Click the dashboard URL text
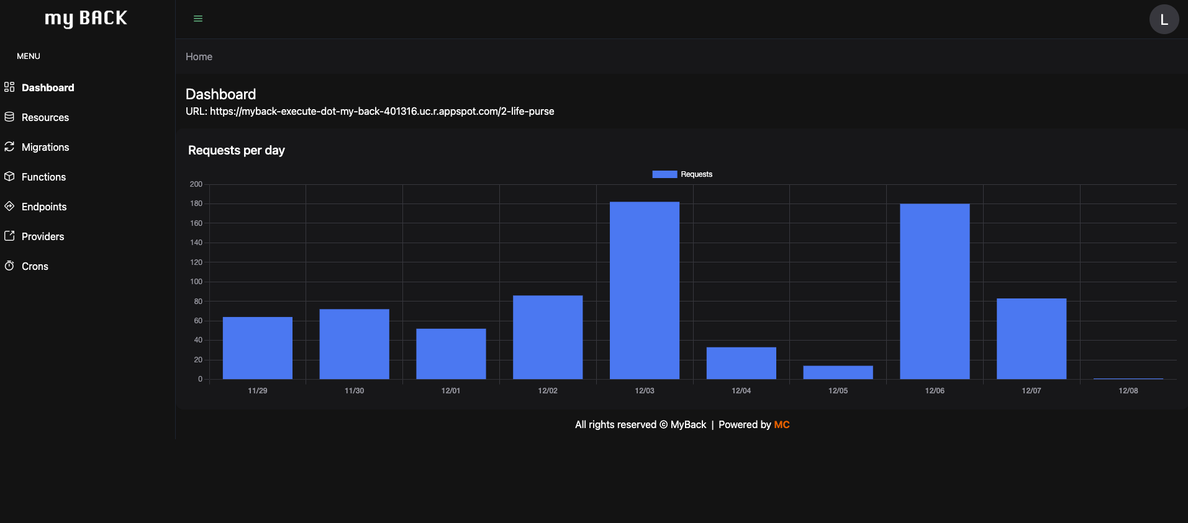Image resolution: width=1188 pixels, height=523 pixels. (x=381, y=112)
